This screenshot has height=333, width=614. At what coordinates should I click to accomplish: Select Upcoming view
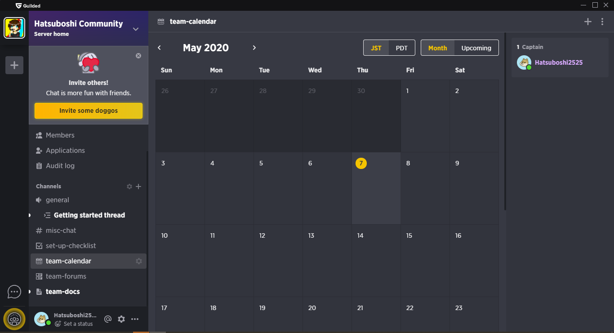tap(476, 48)
